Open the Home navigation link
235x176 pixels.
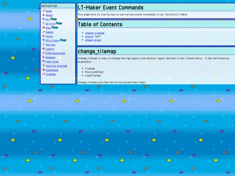click(49, 11)
